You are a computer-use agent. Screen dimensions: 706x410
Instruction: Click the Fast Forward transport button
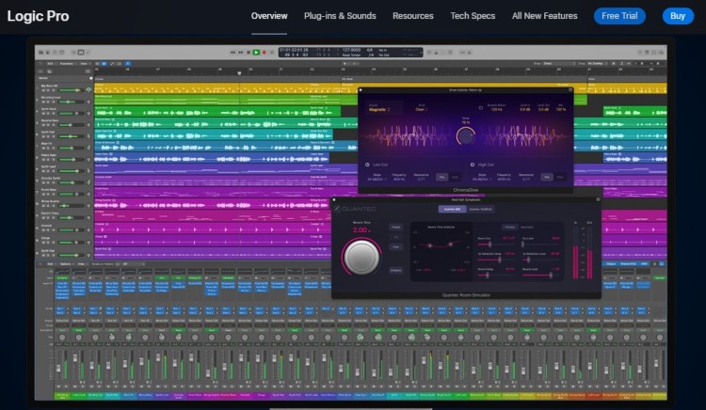pyautogui.click(x=240, y=53)
